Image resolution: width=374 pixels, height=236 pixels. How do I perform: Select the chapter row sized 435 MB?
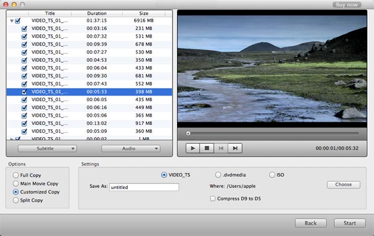point(89,100)
